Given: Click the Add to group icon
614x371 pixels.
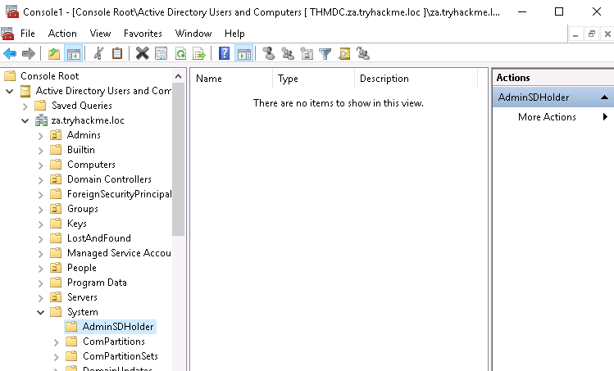Looking at the screenshot, I should coord(363,53).
